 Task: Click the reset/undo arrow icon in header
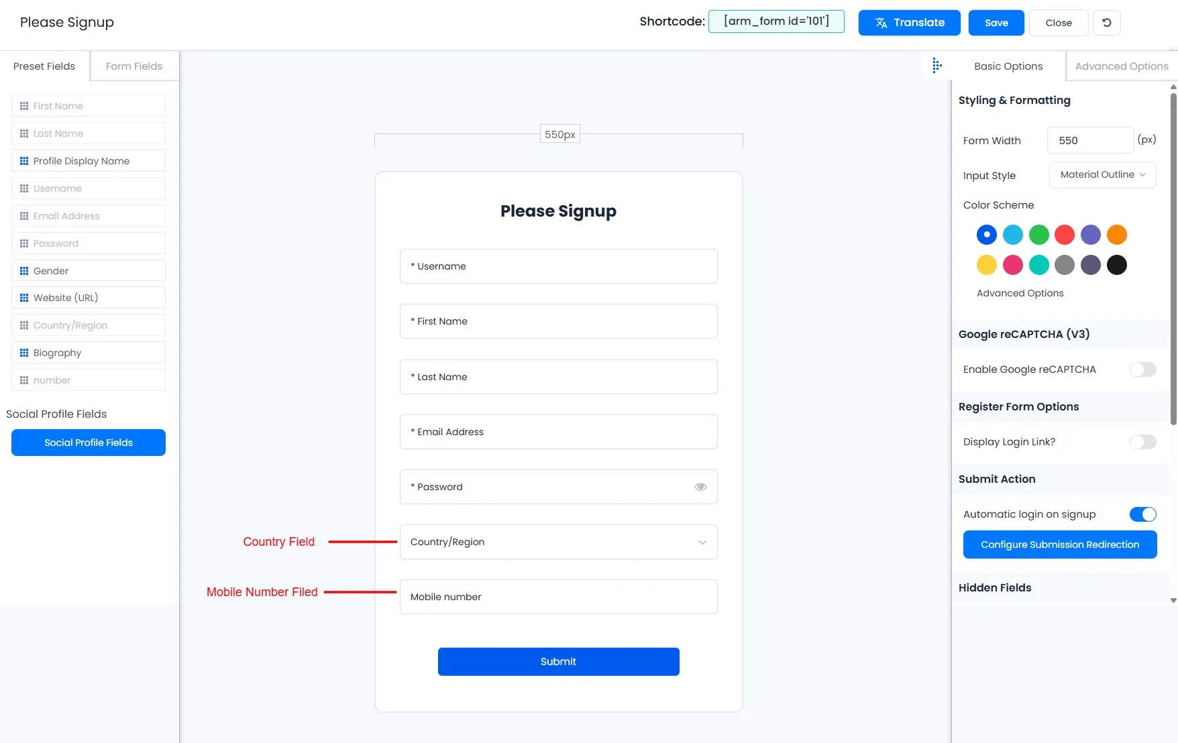pyautogui.click(x=1106, y=23)
